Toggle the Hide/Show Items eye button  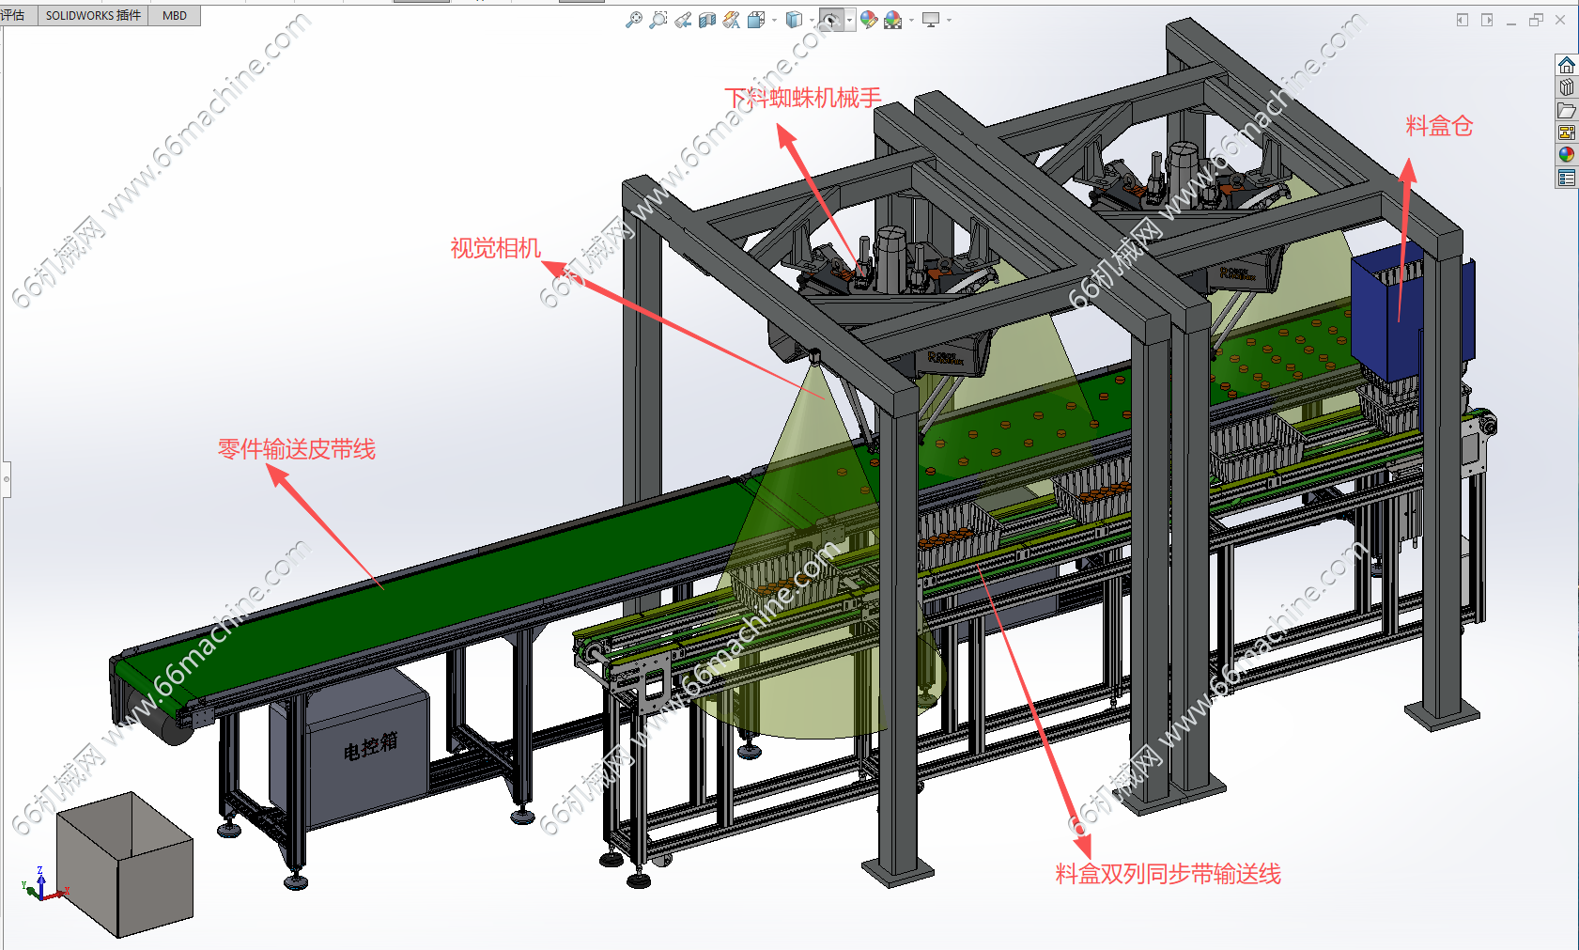pyautogui.click(x=830, y=20)
